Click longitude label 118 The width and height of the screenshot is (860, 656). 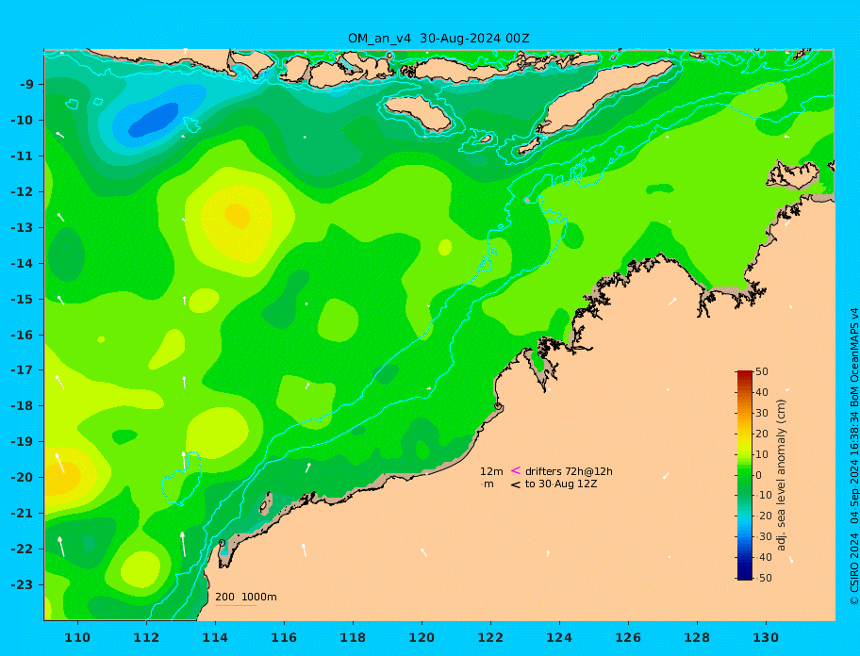click(x=353, y=638)
